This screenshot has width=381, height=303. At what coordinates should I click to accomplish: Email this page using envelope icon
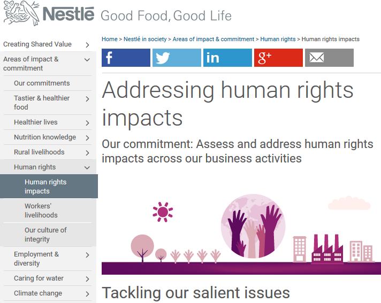point(329,58)
